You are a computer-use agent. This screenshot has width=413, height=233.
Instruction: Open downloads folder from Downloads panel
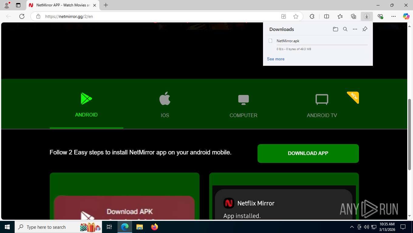pyautogui.click(x=336, y=29)
